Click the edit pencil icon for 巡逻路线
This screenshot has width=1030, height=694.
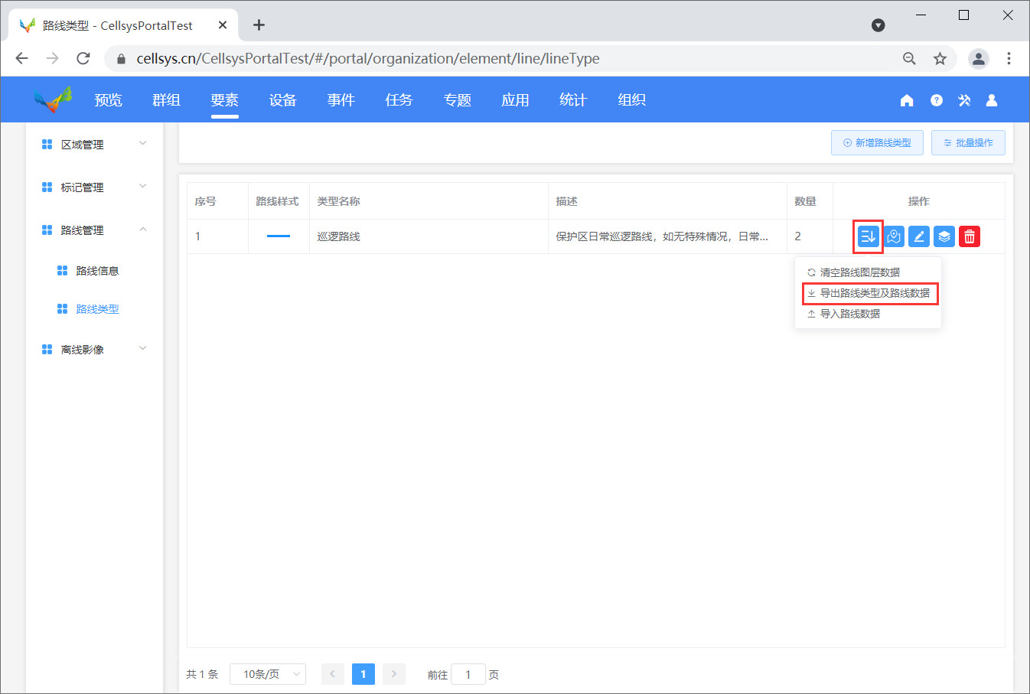(x=919, y=236)
